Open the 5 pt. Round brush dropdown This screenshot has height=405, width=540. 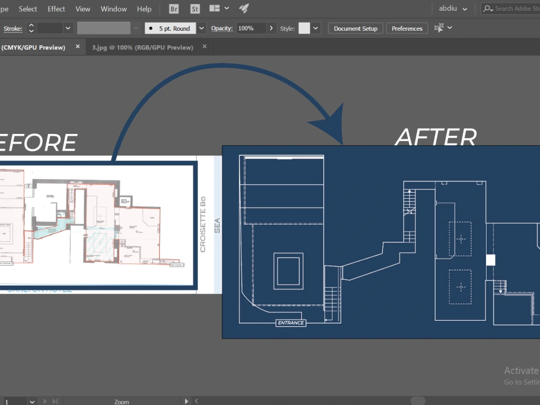(x=201, y=28)
